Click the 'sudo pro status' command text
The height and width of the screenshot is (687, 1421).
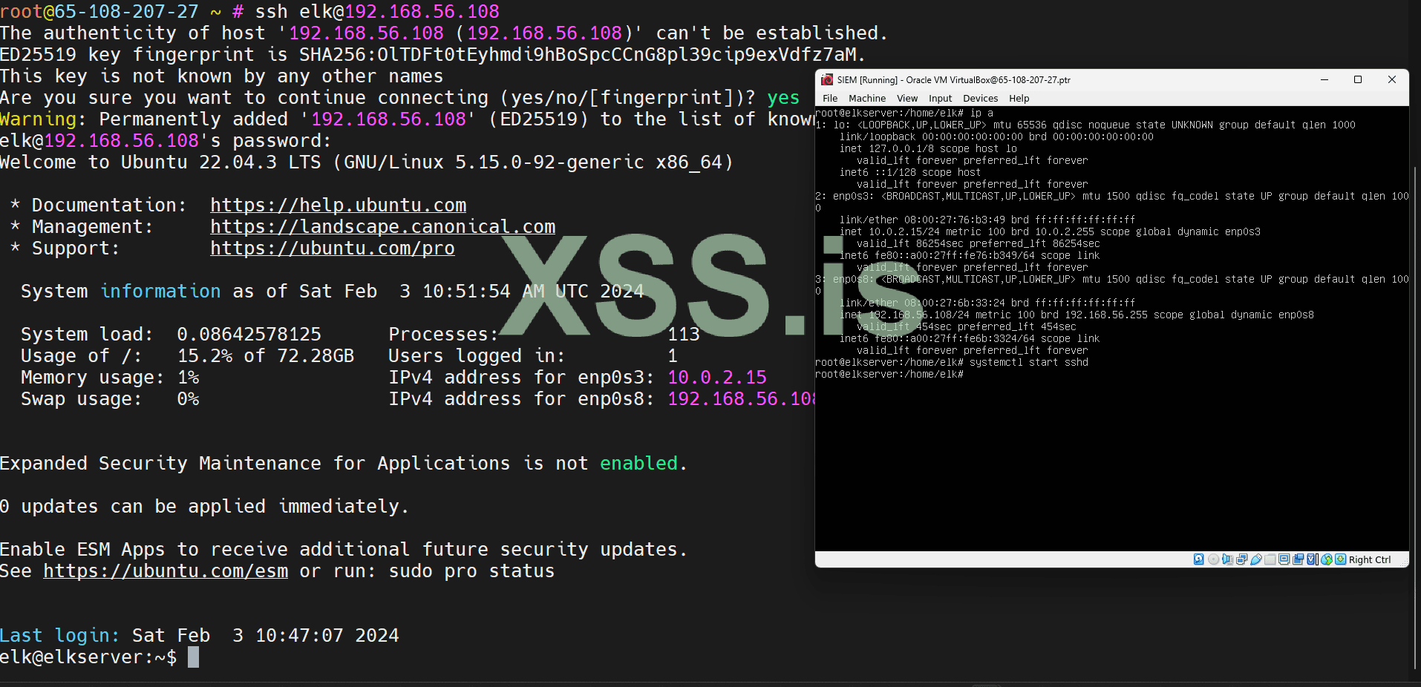tap(471, 571)
